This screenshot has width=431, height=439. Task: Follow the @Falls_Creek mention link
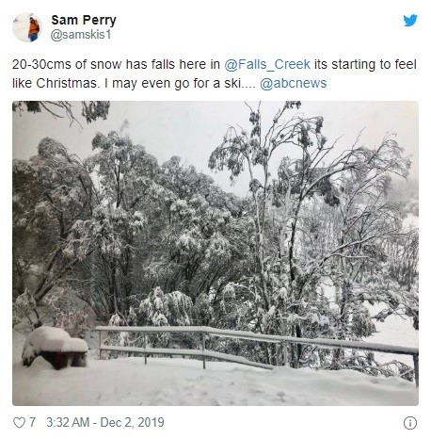267,64
